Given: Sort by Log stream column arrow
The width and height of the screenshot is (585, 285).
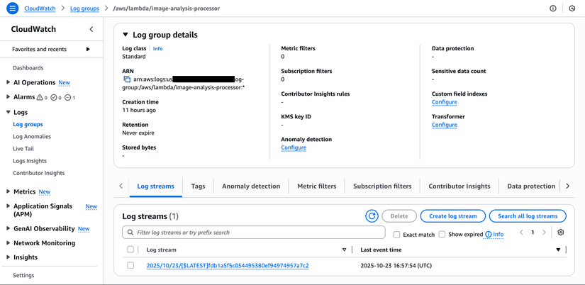Looking at the screenshot, I should [x=344, y=250].
